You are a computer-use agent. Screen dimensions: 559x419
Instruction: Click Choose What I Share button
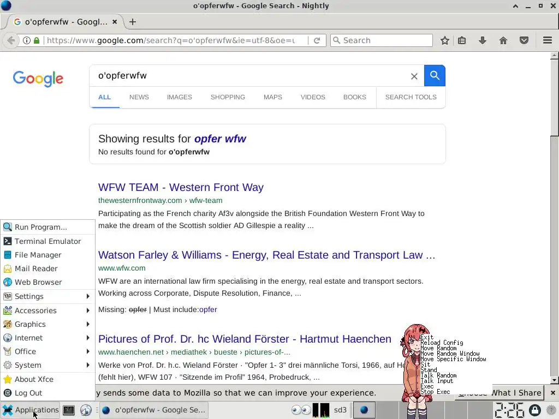tap(500, 393)
